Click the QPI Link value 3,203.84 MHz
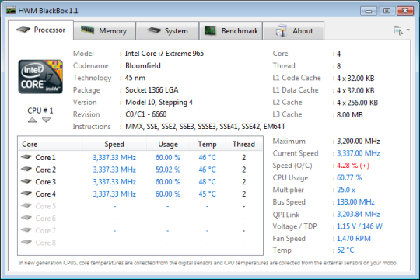The image size is (420, 280). (359, 215)
